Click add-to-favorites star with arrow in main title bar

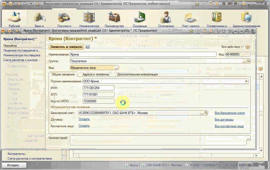[197, 4]
